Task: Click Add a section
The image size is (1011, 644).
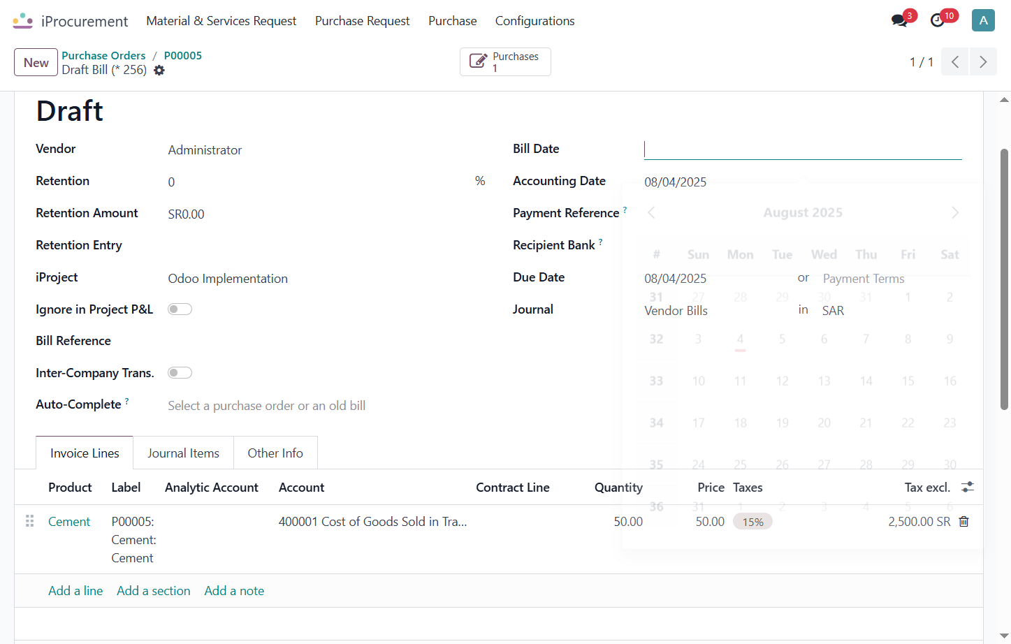Action: coord(154,591)
